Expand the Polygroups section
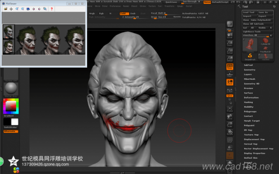This screenshot has width=279, height=174. (250, 111)
